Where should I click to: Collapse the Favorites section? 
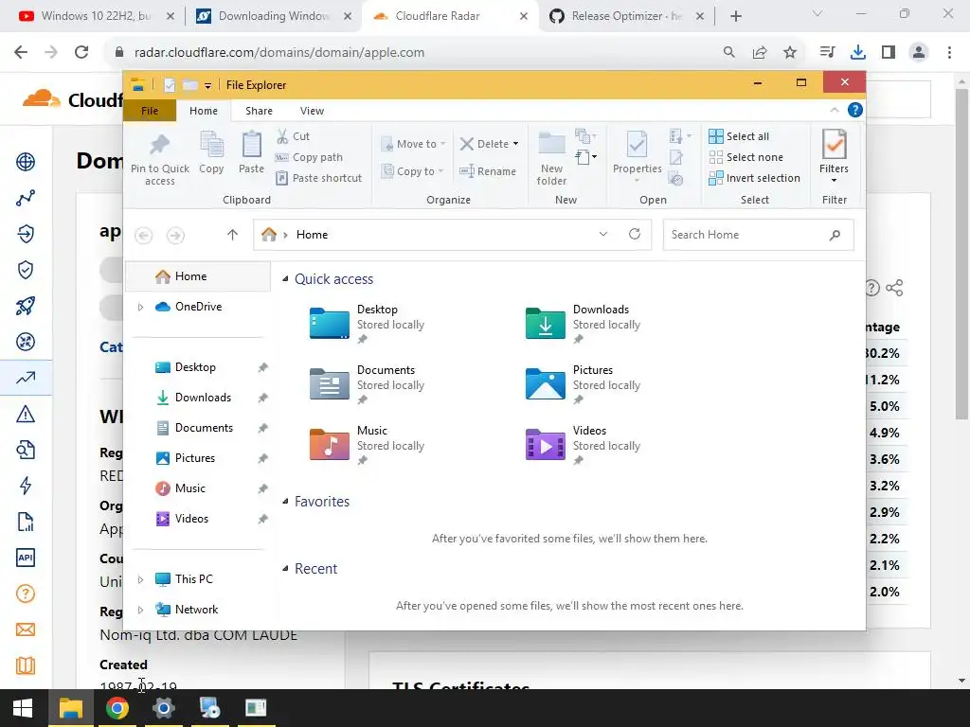[285, 502]
